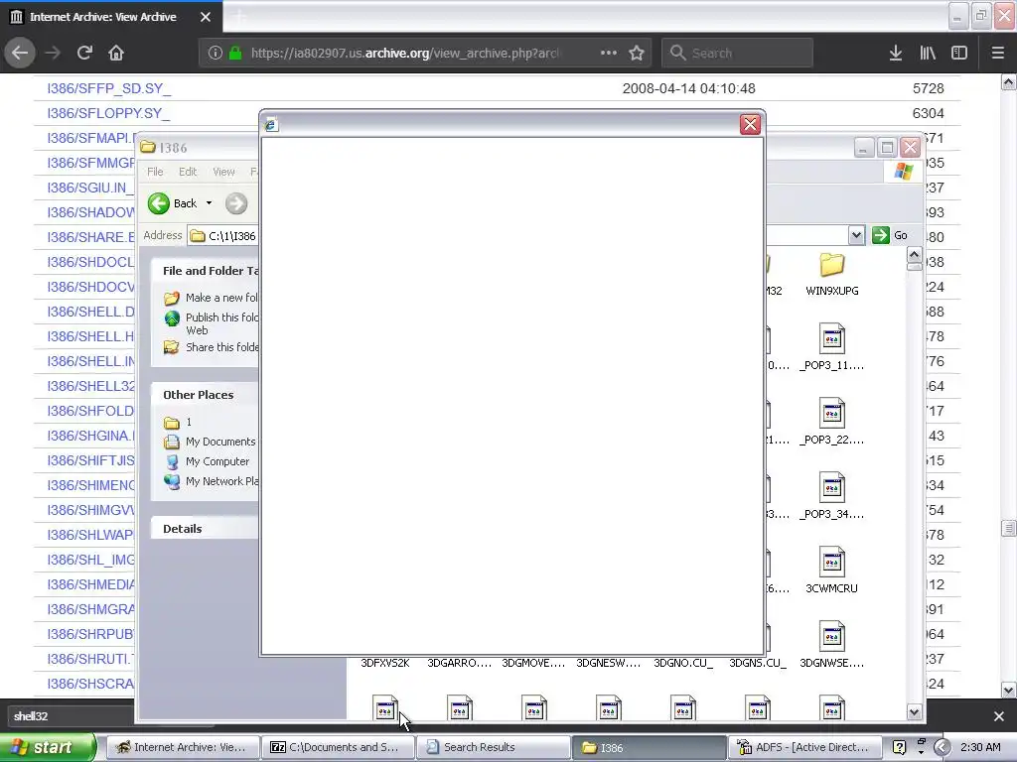The width and height of the screenshot is (1017, 762).
Task: Open link I386/SFLOPPY.SY_
Action: pyautogui.click(x=108, y=113)
